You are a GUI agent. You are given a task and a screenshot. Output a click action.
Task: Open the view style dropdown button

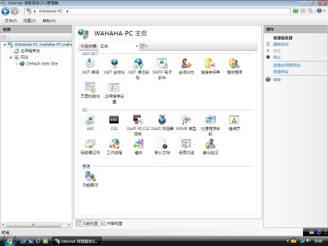143,46
